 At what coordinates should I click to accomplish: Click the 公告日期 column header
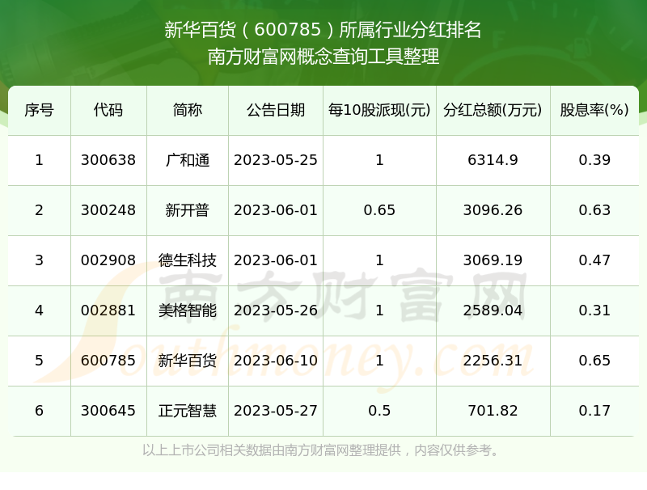tap(276, 110)
